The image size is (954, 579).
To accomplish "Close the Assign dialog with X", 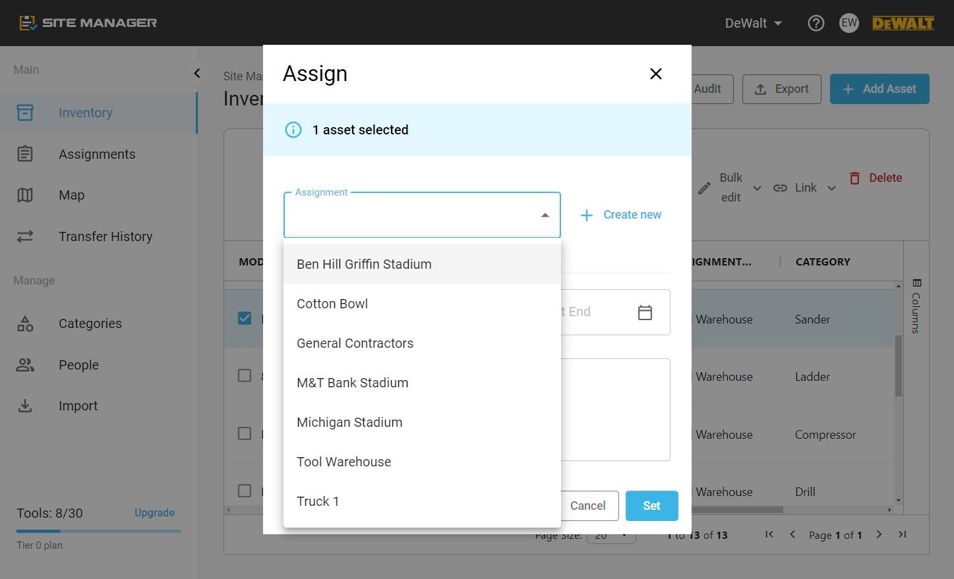I will tap(655, 74).
